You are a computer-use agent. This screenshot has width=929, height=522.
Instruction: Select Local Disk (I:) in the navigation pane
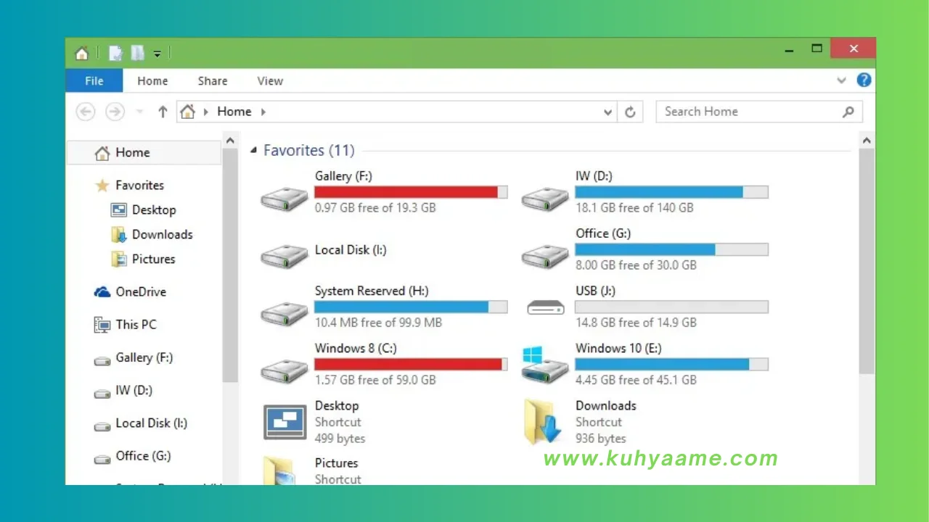[151, 423]
